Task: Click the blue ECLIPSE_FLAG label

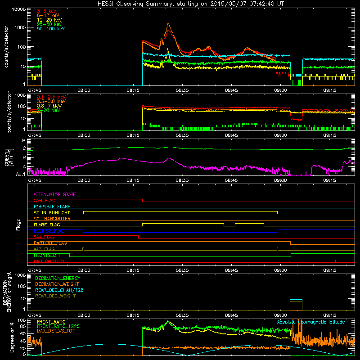Action: pos(49,231)
